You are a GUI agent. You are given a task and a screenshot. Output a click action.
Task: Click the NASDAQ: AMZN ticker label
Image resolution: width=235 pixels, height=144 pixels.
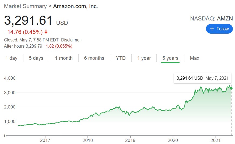[211, 19]
